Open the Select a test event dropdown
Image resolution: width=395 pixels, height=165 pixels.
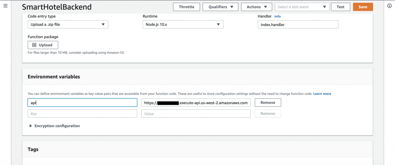coord(302,7)
